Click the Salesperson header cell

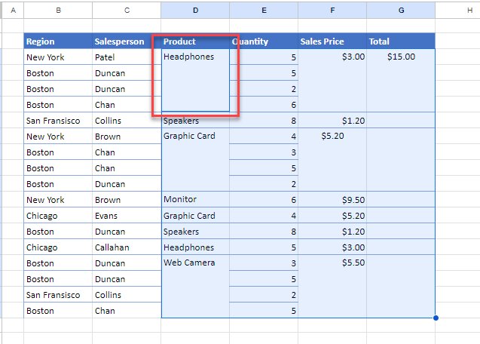pos(126,41)
